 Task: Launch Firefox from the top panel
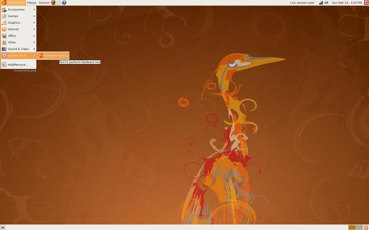pos(54,3)
